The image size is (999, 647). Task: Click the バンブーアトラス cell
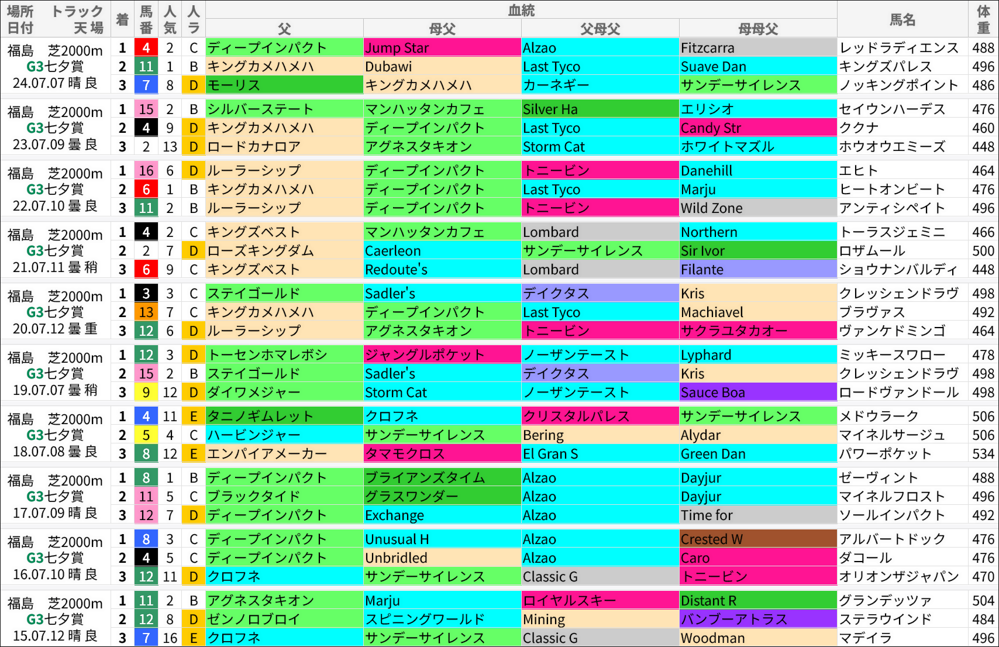[x=757, y=620]
